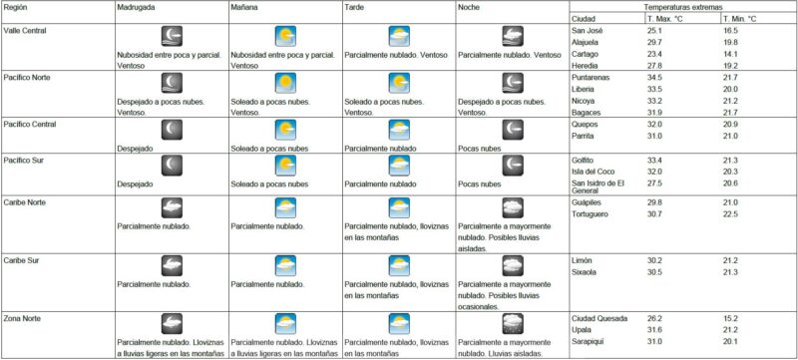Click Pacífico Sur Noche moon icon
Viewport: 798px width, 360px height.
pyautogui.click(x=513, y=166)
